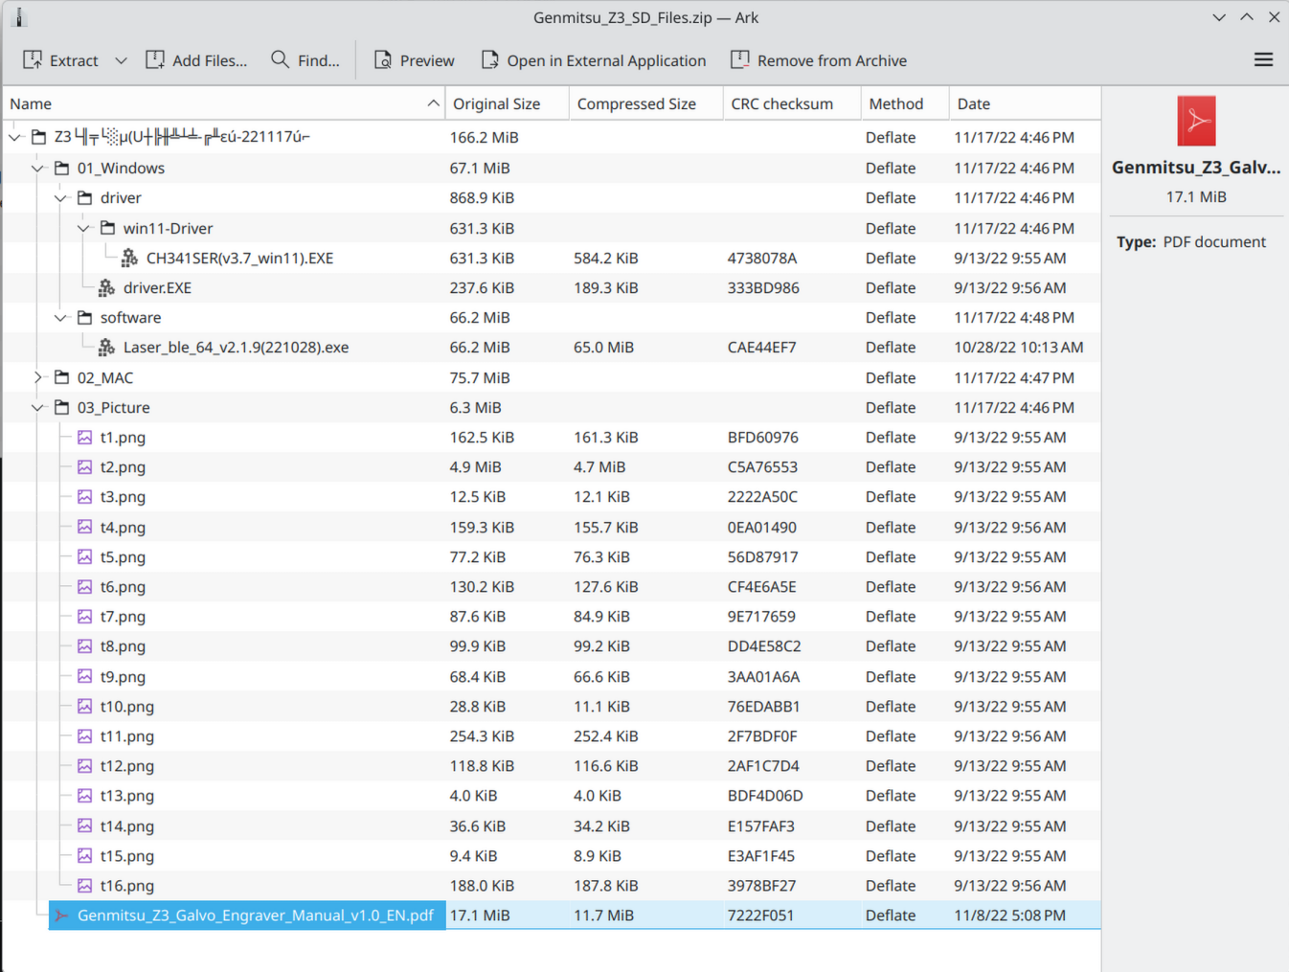Viewport: 1289px width, 972px height.
Task: Select the 02_MAC folder row
Action: tap(552, 377)
